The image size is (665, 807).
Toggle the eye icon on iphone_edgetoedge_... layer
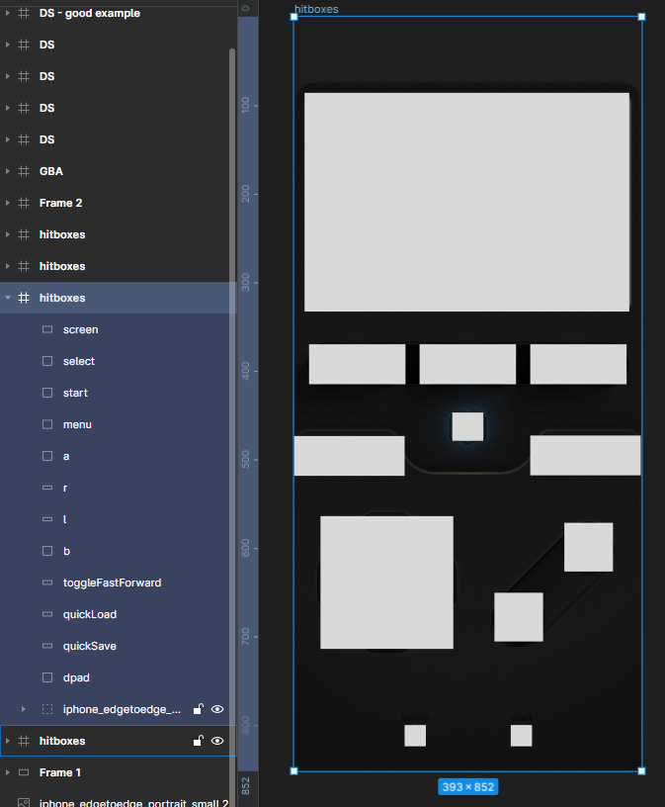[217, 709]
